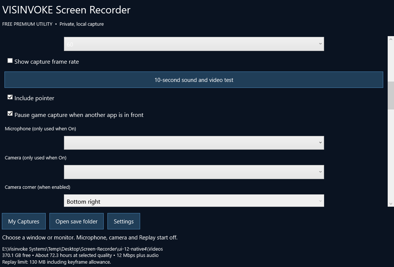Click the 'Choose a window or monitor' status message
The height and width of the screenshot is (267, 394).
tap(90, 238)
